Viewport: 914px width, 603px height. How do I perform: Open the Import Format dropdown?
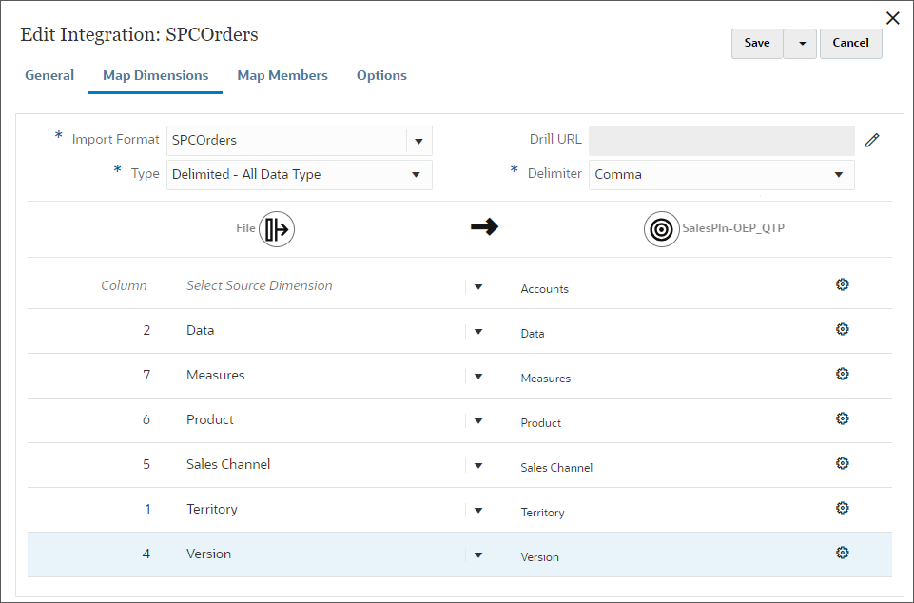coord(418,140)
